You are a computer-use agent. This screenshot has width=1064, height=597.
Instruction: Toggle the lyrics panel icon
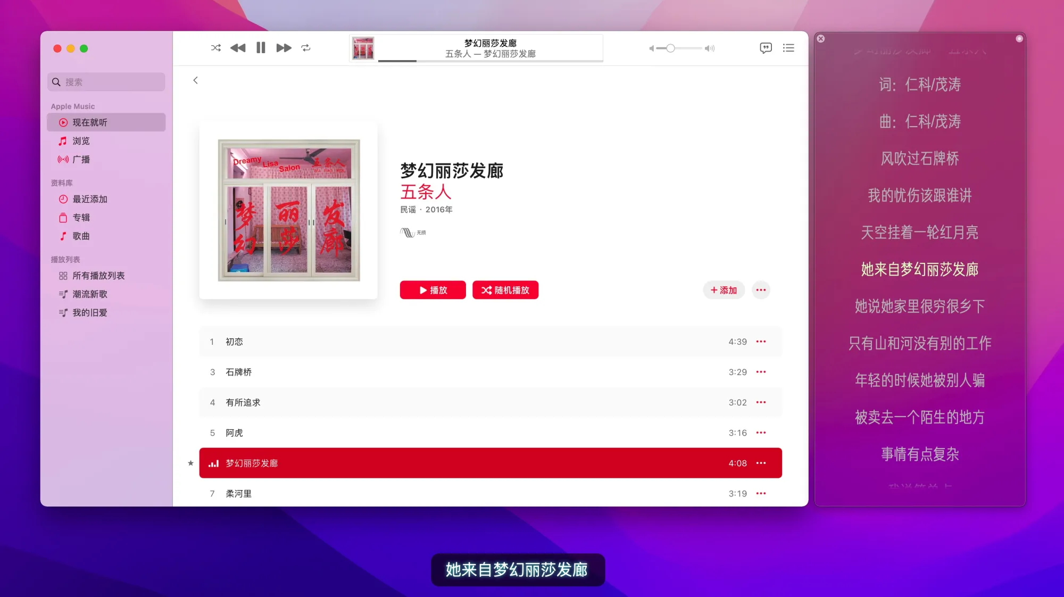766,48
